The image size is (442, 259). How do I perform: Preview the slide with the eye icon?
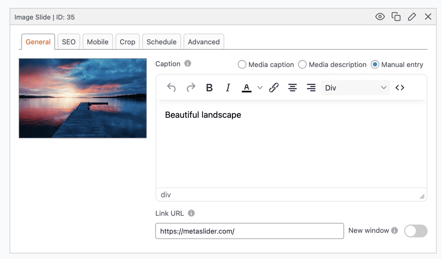pos(380,17)
